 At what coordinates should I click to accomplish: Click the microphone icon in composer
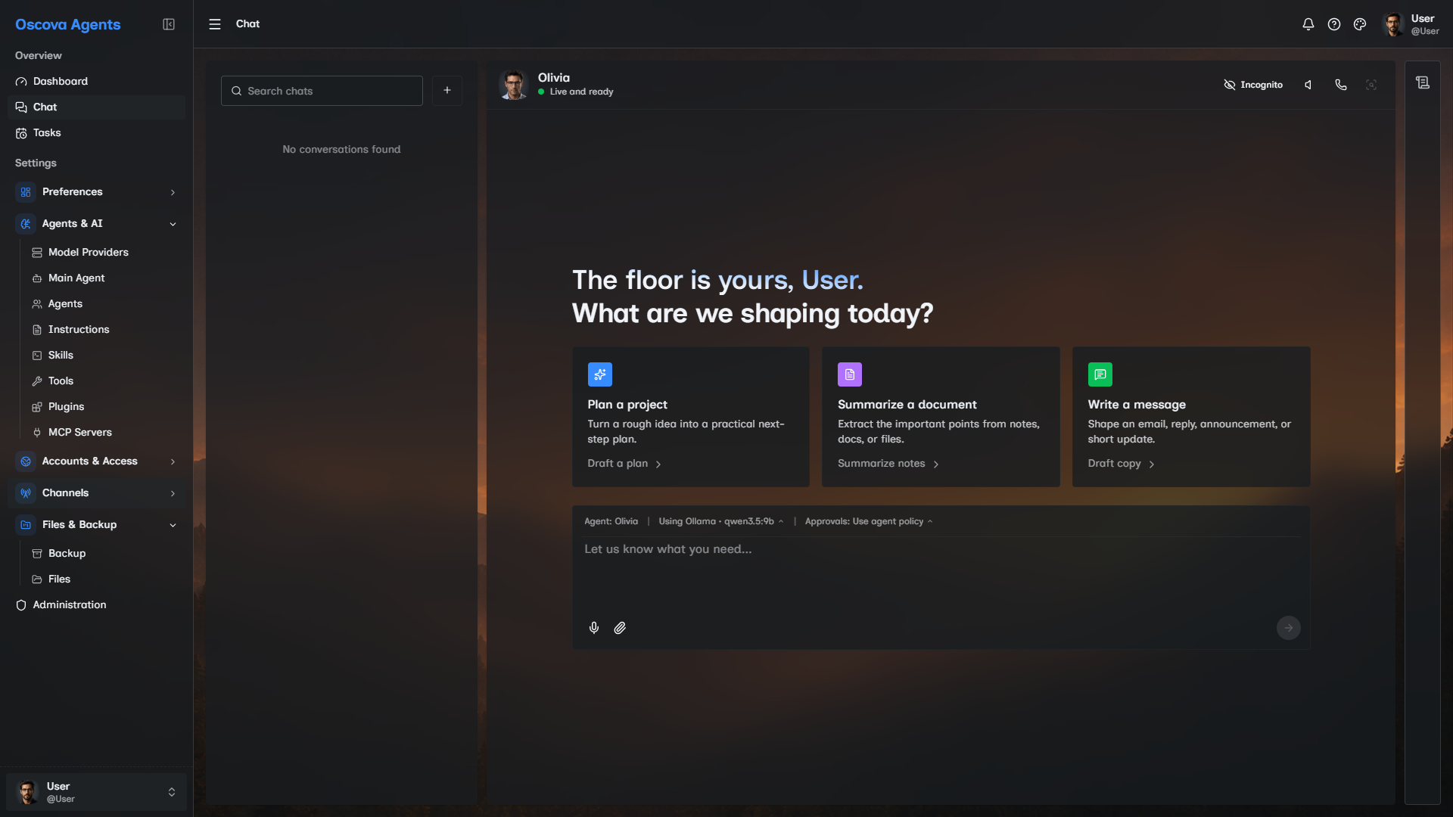click(x=594, y=628)
